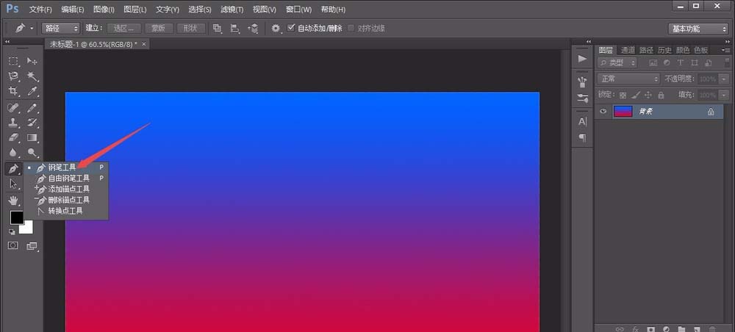
Task: Filter layers by type layers
Action: point(680,62)
